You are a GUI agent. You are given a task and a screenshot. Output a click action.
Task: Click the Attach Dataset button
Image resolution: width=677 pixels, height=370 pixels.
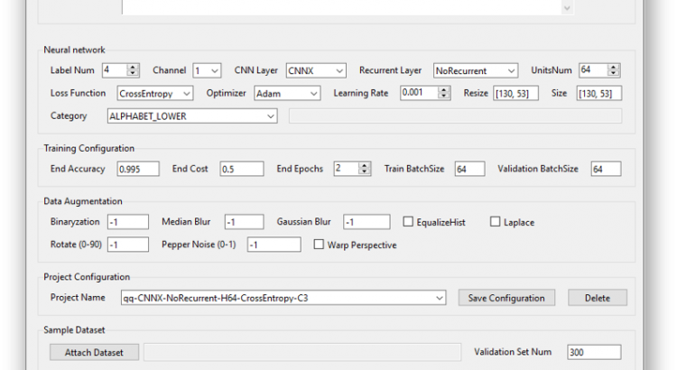coord(93,352)
